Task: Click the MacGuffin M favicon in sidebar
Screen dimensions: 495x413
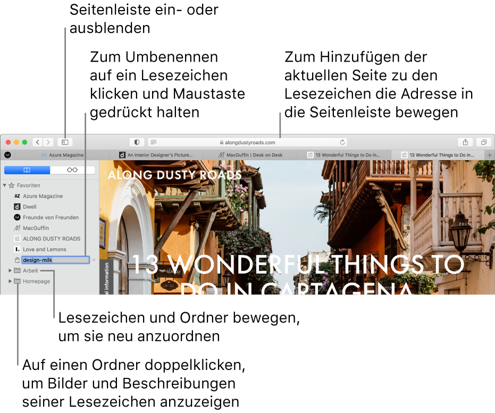Action: coord(18,228)
